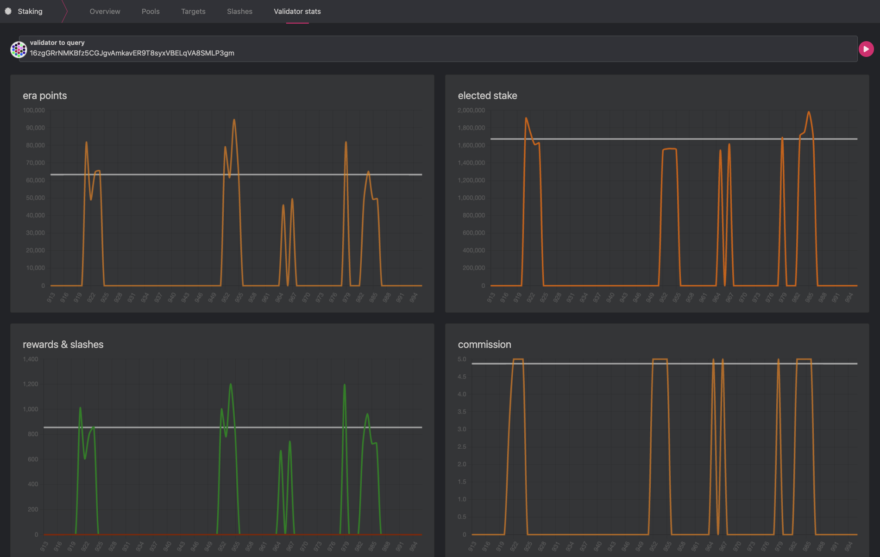
Task: Click the commission heading
Action: click(484, 344)
